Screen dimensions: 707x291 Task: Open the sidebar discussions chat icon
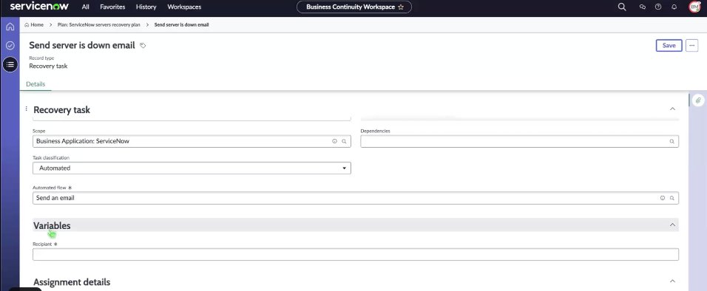point(643,7)
